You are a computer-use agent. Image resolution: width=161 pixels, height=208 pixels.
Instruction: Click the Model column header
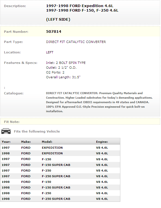click(47, 142)
